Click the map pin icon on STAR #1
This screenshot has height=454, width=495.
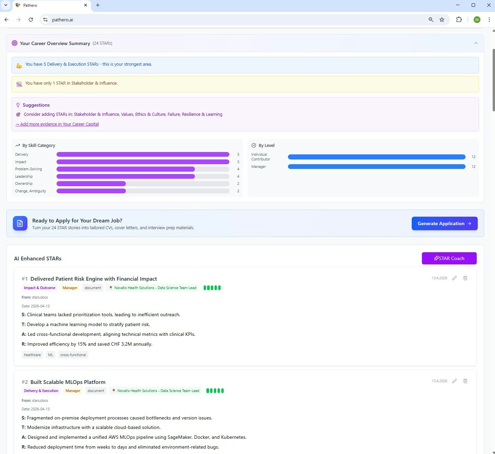tap(111, 288)
